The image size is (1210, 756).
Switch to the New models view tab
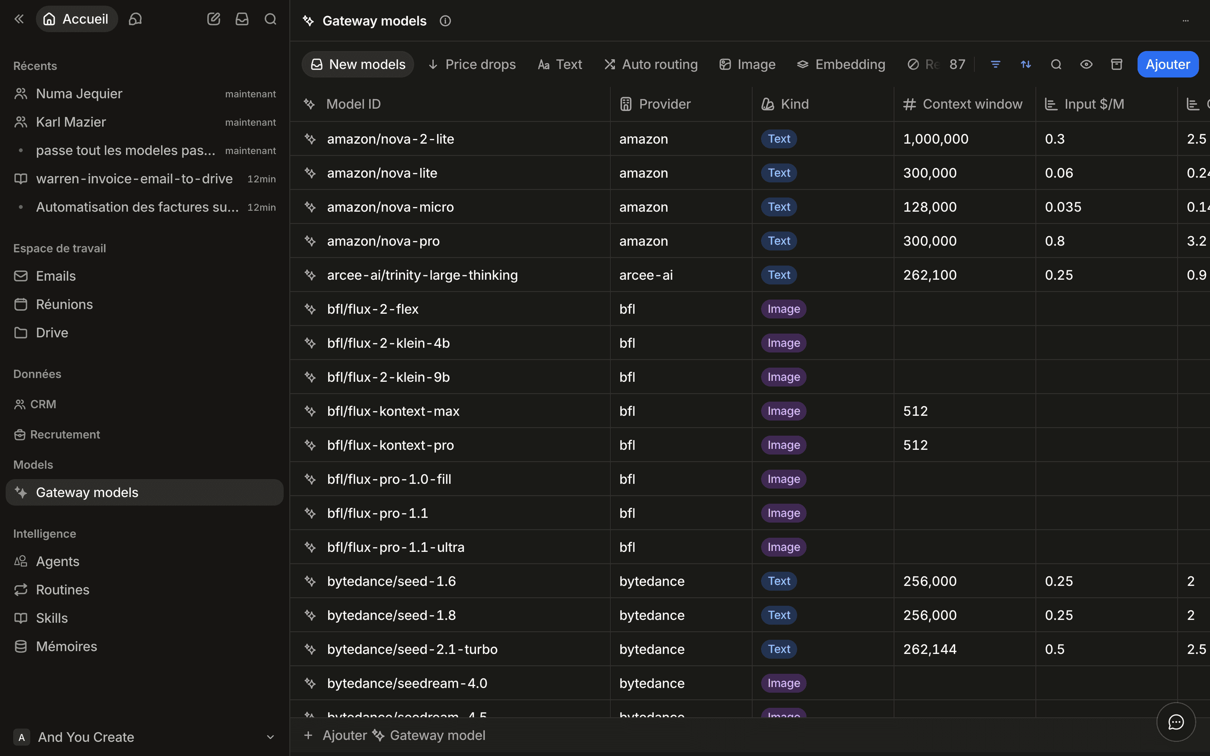pyautogui.click(x=357, y=65)
